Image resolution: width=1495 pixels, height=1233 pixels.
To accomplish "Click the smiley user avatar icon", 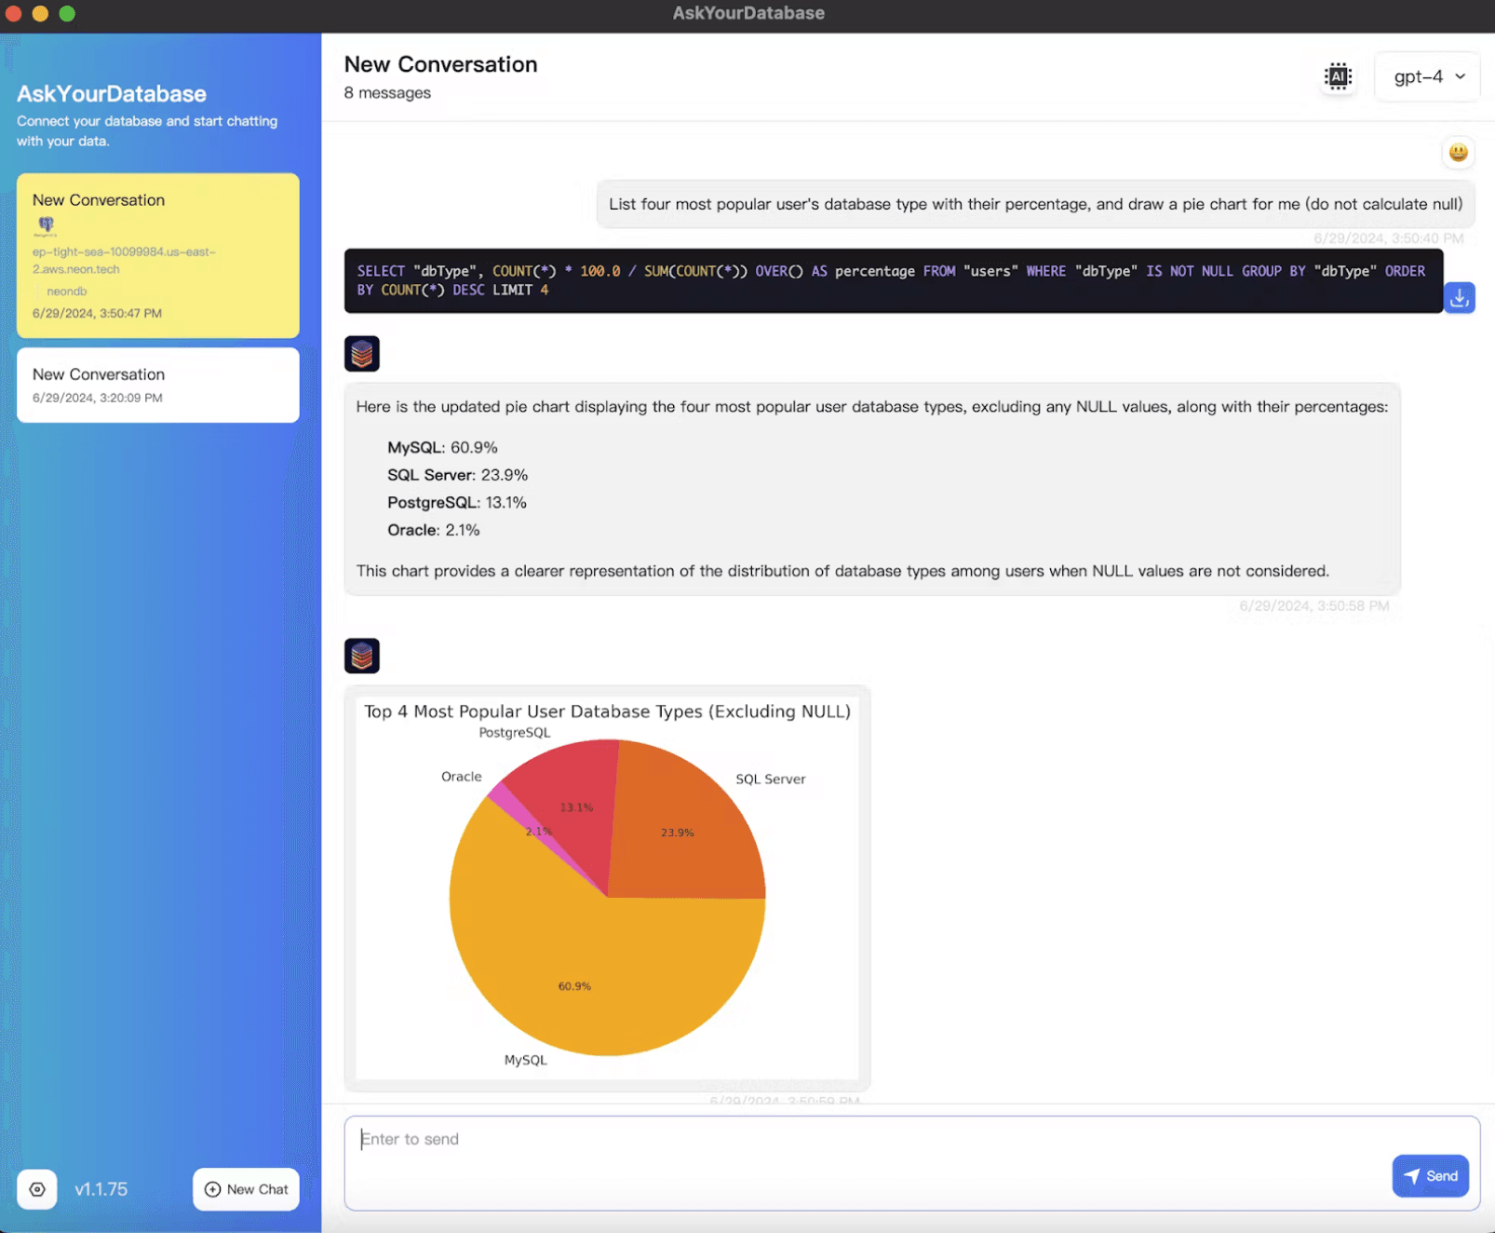I will pos(1458,153).
